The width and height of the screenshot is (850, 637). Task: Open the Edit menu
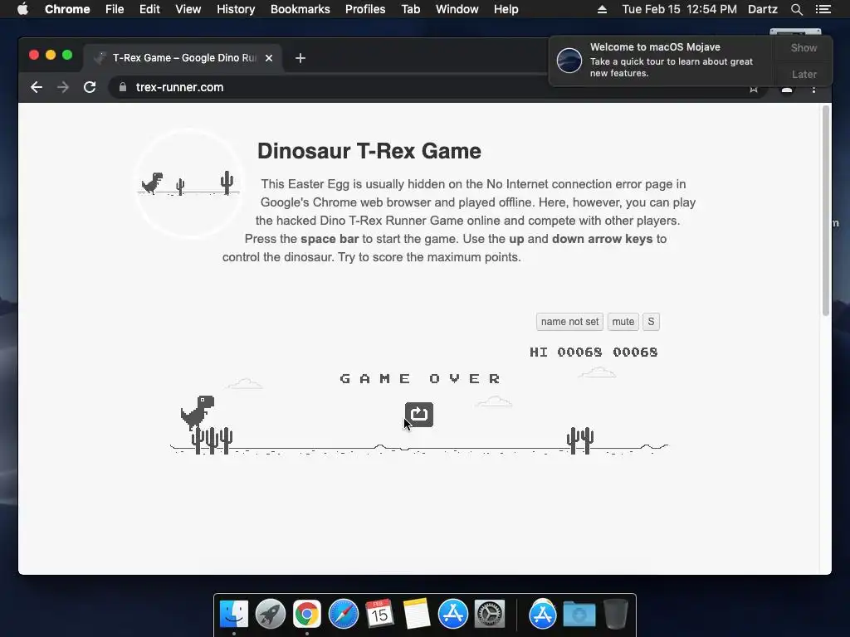pos(149,9)
